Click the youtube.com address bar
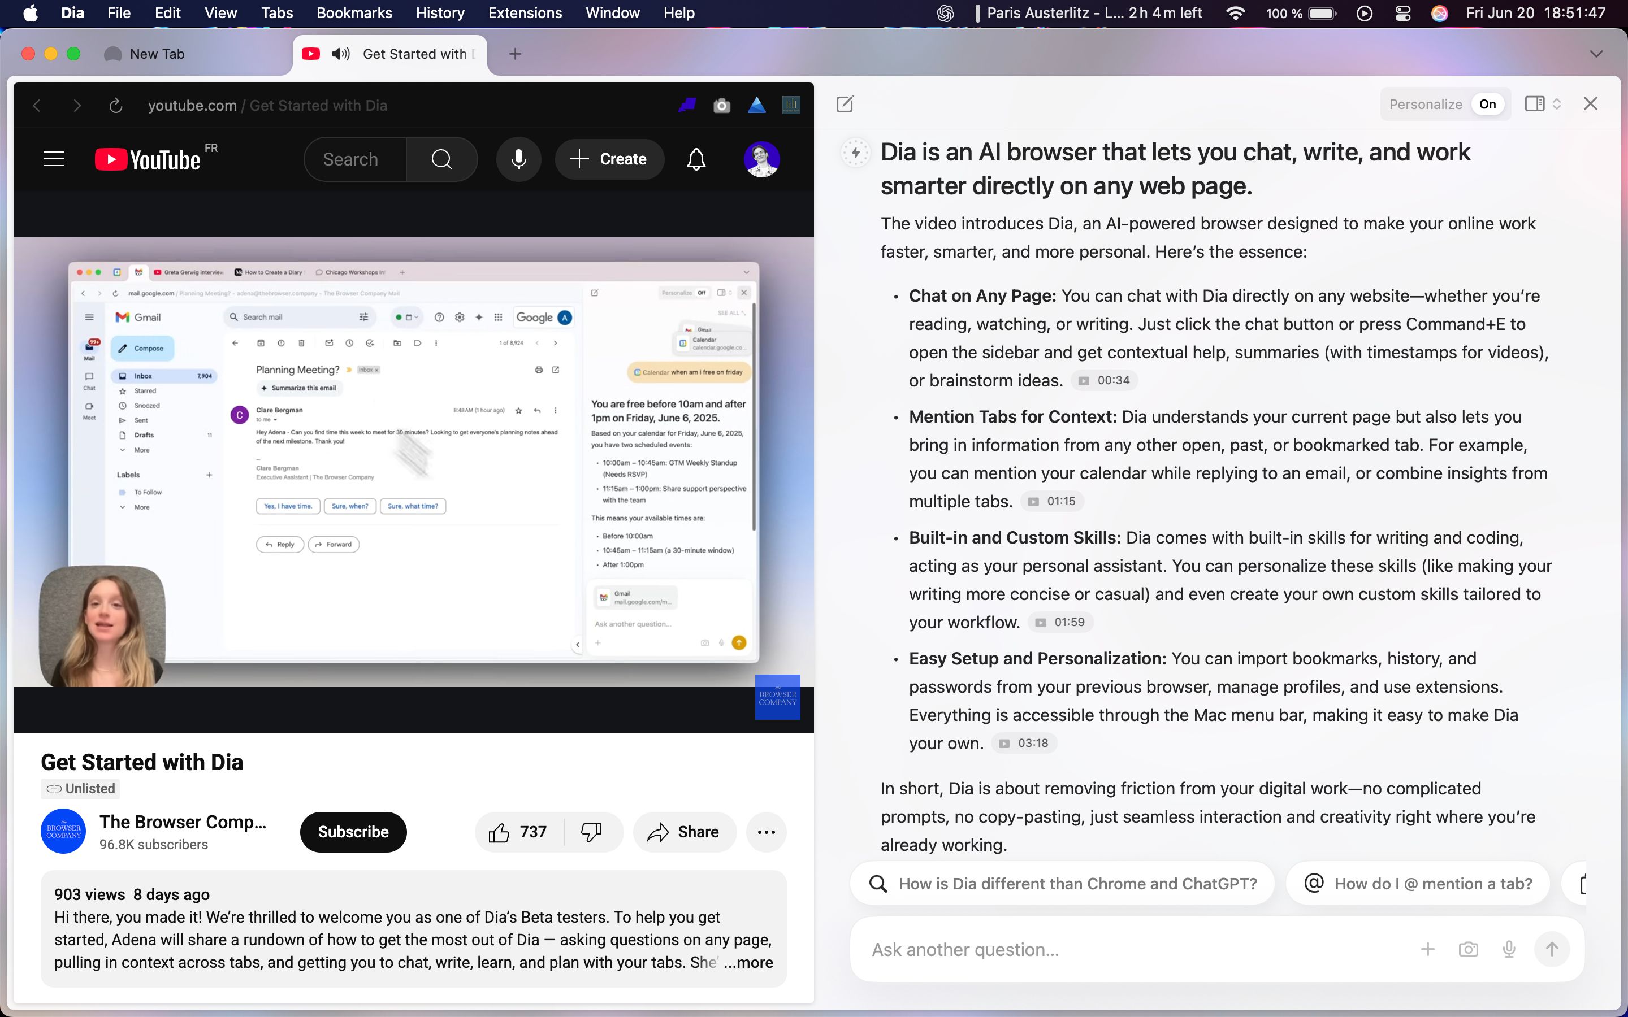The width and height of the screenshot is (1628, 1017). pyautogui.click(x=267, y=106)
